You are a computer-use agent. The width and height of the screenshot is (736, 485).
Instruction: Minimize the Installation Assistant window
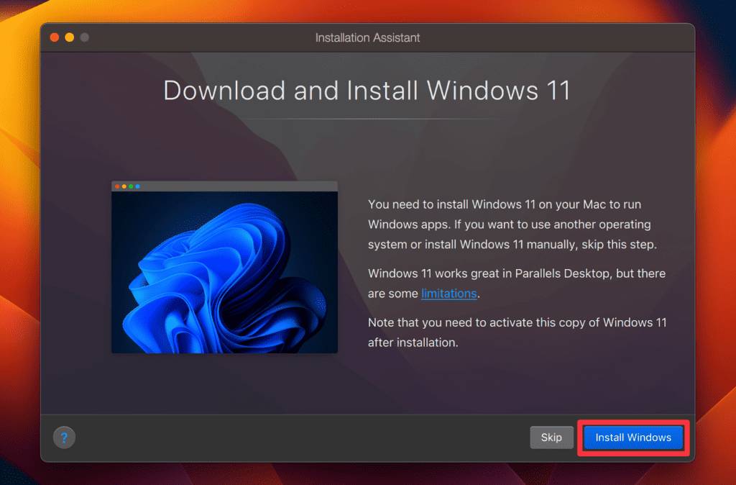click(x=70, y=37)
